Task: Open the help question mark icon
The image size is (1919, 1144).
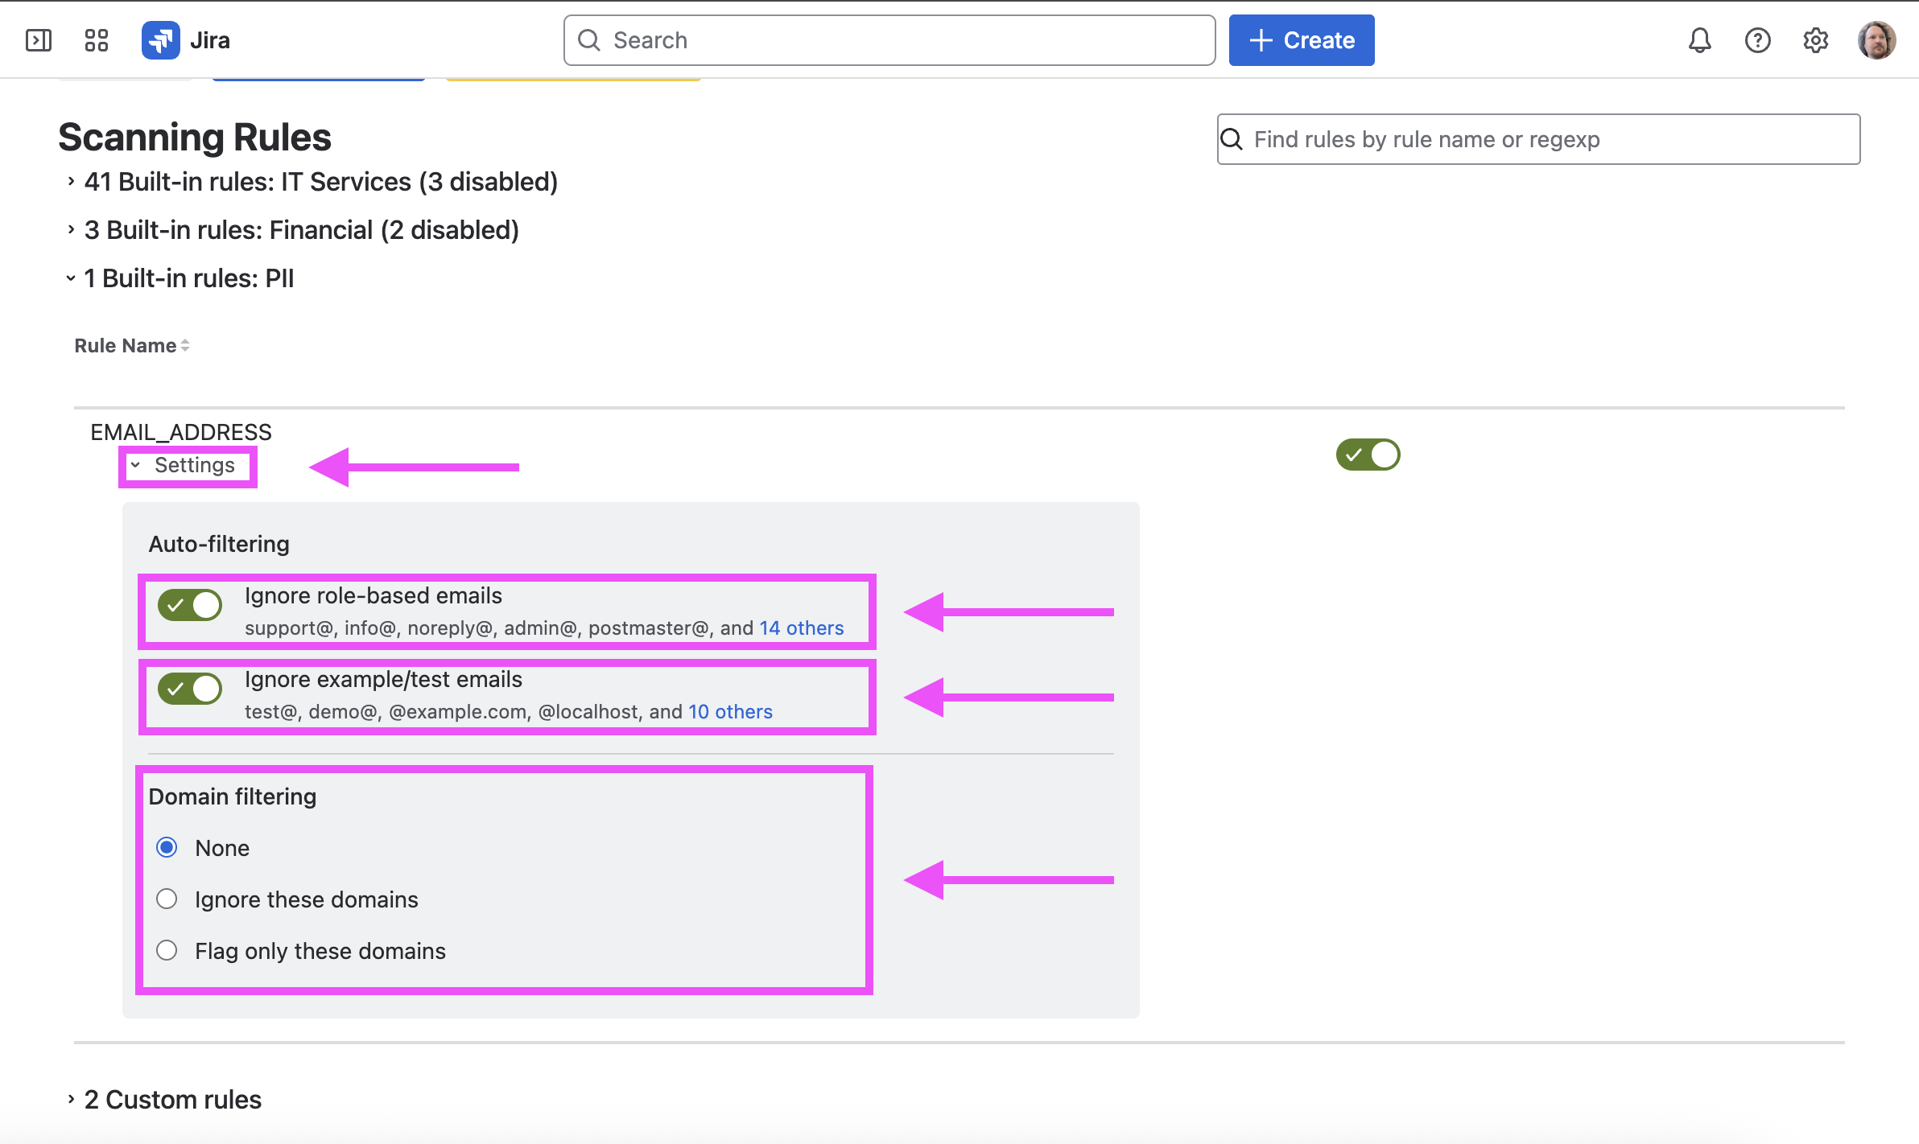Action: click(1757, 40)
